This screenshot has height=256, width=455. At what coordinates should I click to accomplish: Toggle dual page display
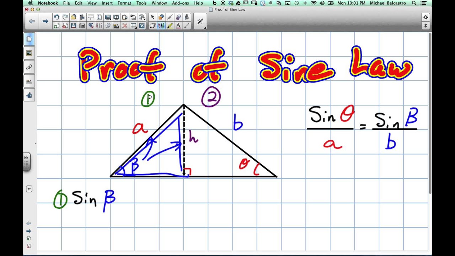tap(116, 17)
